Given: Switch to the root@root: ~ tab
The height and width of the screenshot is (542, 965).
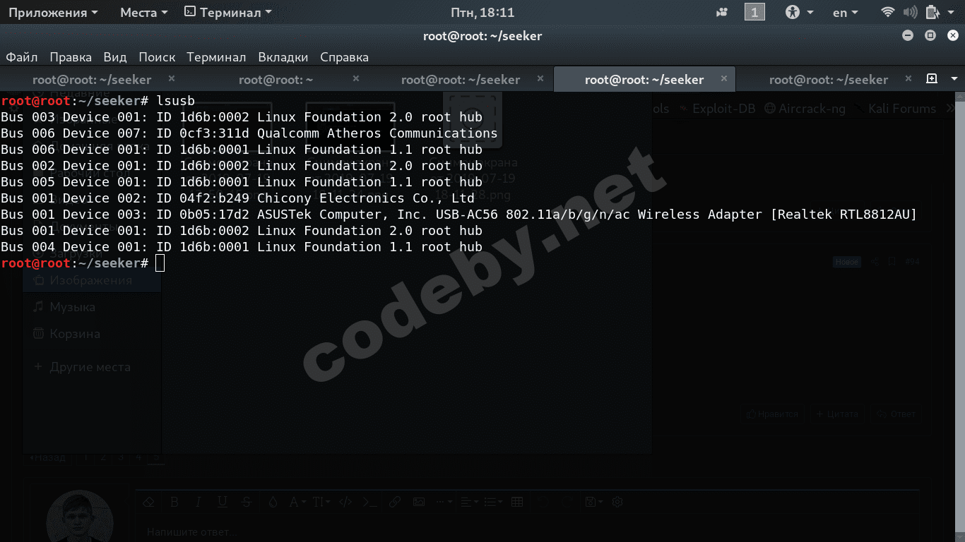Looking at the screenshot, I should pyautogui.click(x=276, y=80).
